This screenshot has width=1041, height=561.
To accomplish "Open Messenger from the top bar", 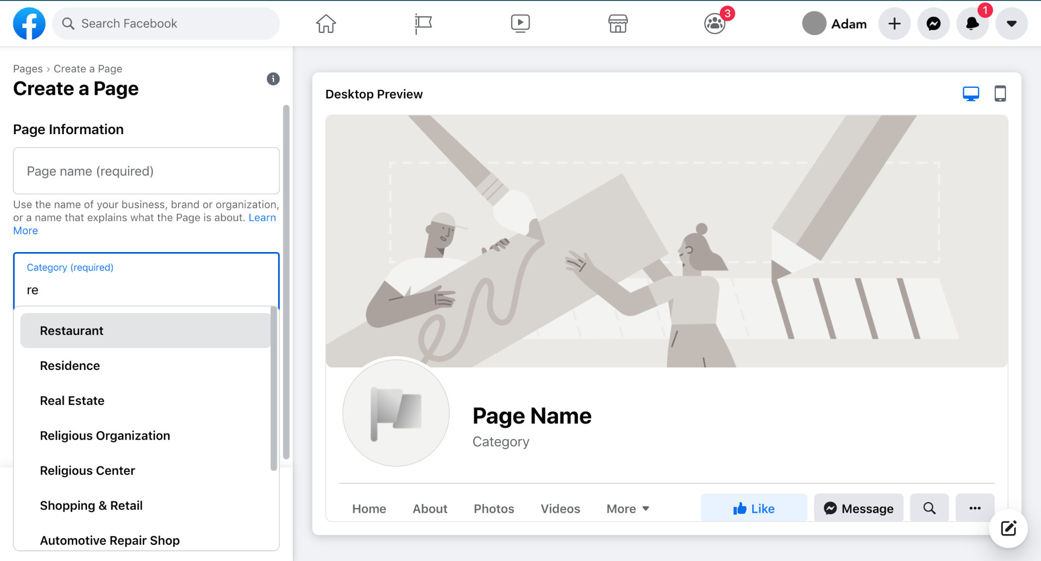I will [933, 23].
